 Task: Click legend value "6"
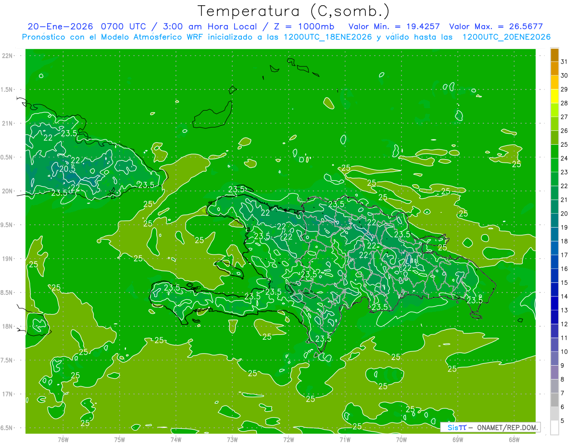tap(563, 407)
